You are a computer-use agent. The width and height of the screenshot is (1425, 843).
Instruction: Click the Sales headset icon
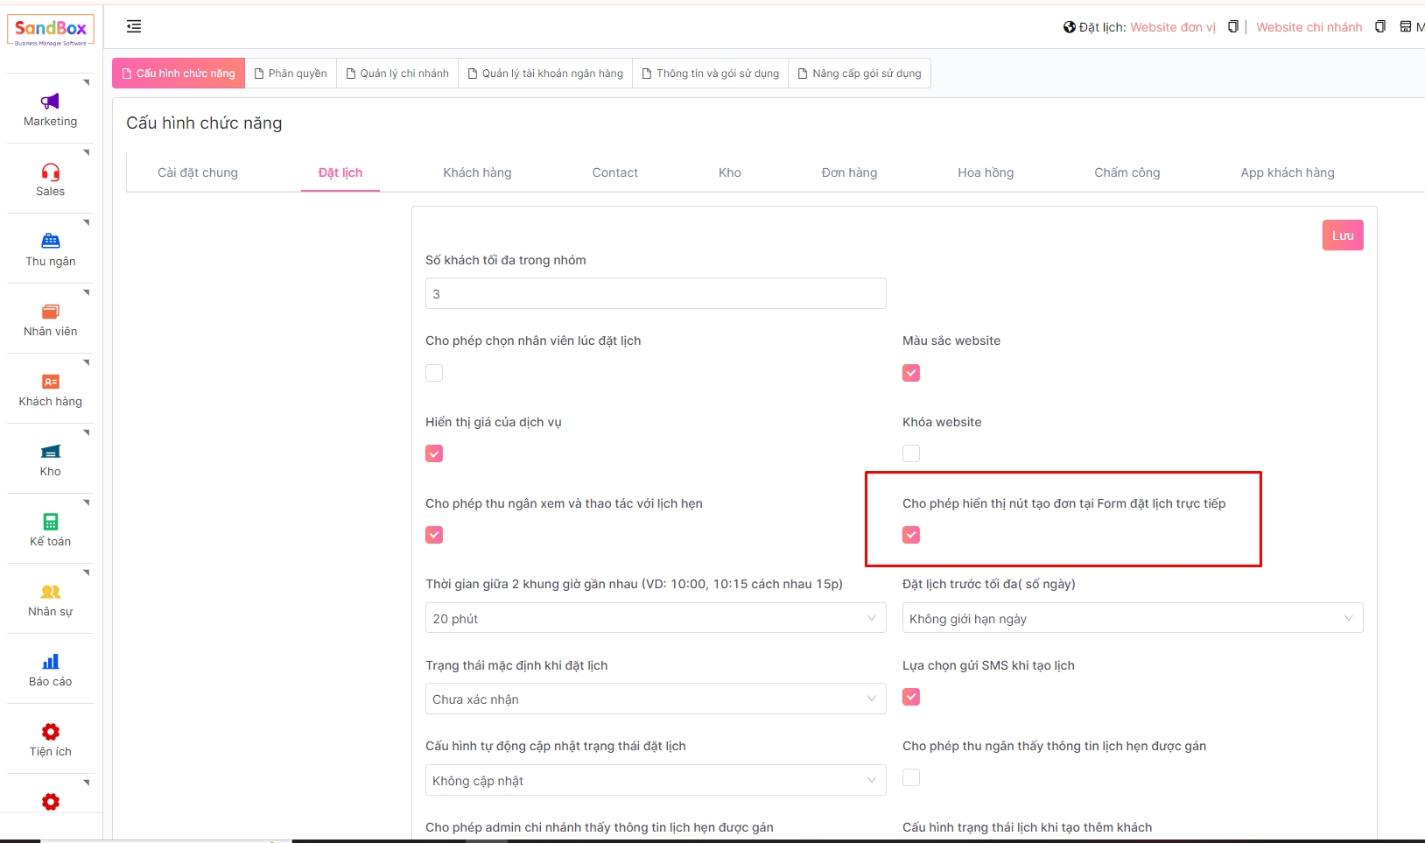[x=50, y=172]
